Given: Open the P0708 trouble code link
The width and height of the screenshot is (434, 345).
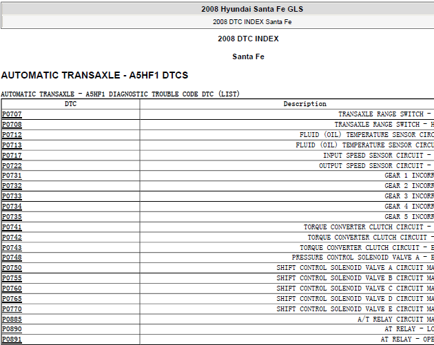Looking at the screenshot, I should (12, 125).
